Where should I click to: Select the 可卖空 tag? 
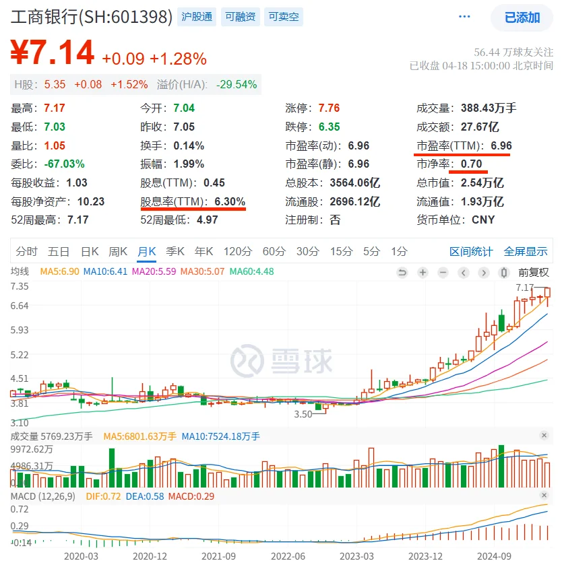[x=284, y=17]
